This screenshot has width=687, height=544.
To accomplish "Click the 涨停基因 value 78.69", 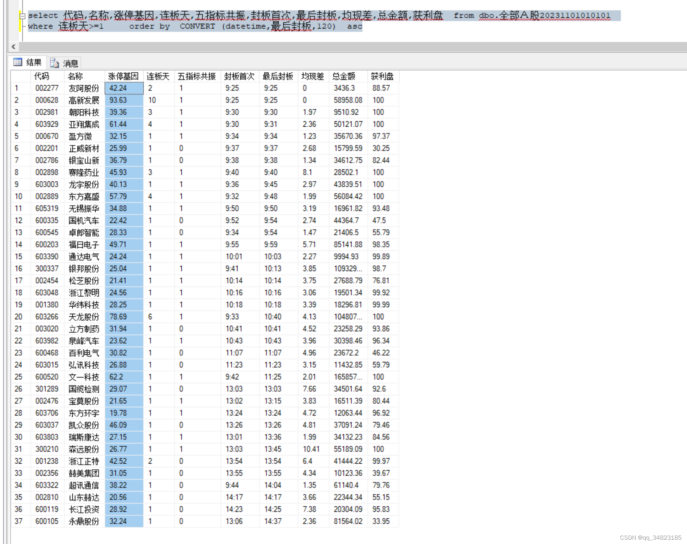I will point(124,317).
